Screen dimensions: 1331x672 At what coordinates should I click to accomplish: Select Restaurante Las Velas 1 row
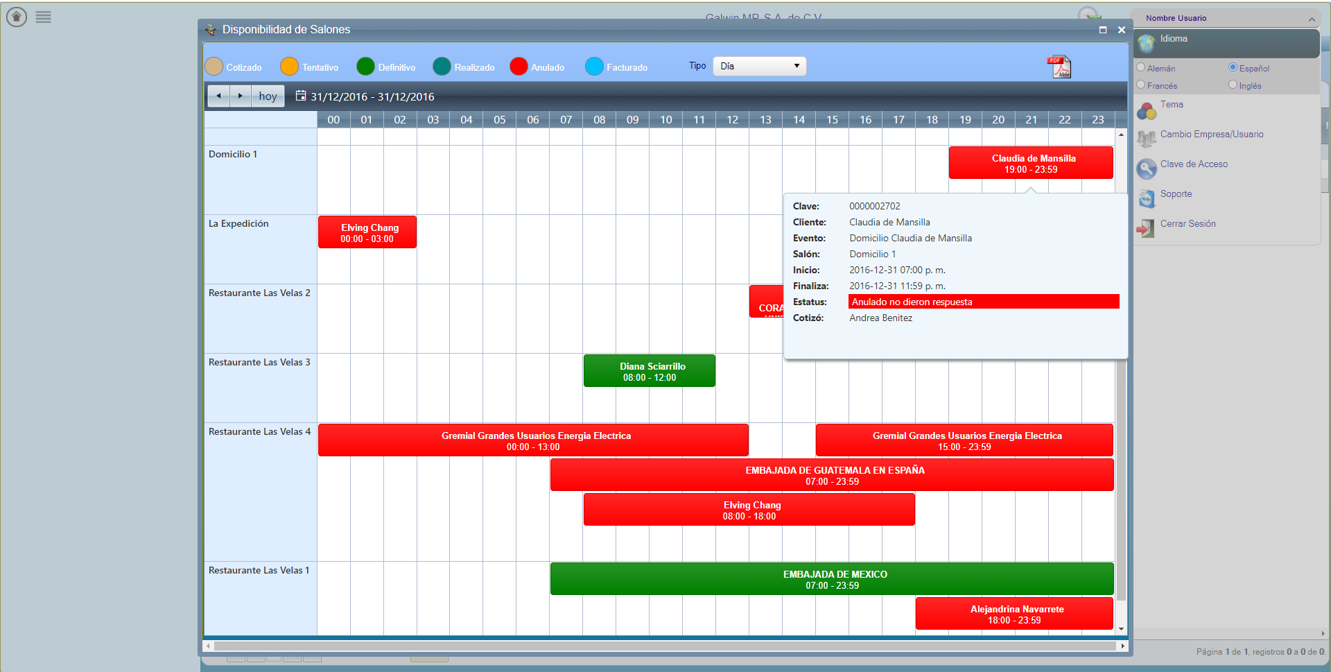coord(261,598)
